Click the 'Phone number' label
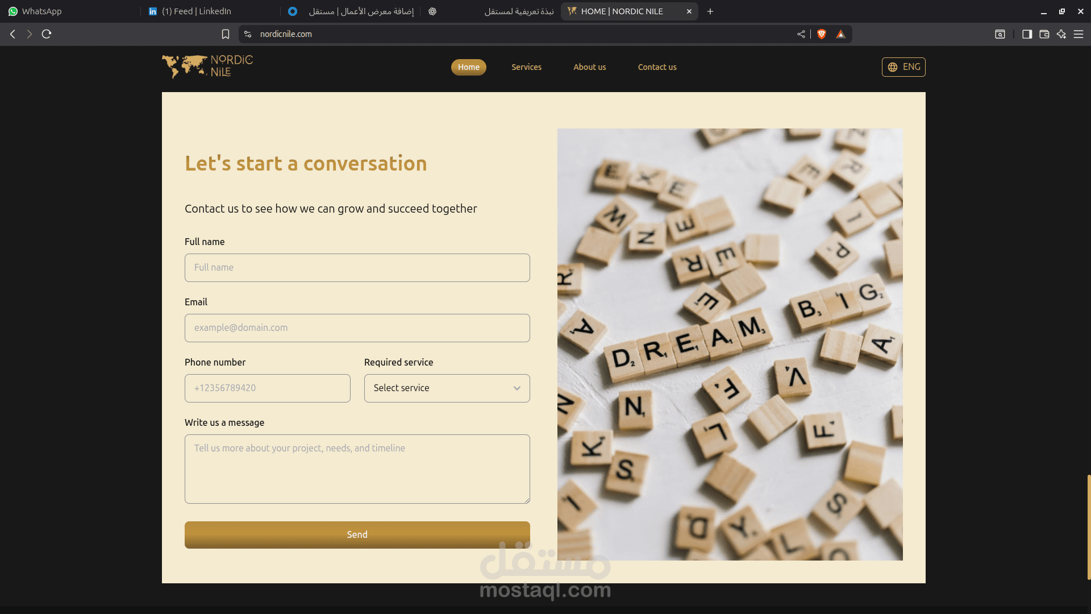 point(215,362)
